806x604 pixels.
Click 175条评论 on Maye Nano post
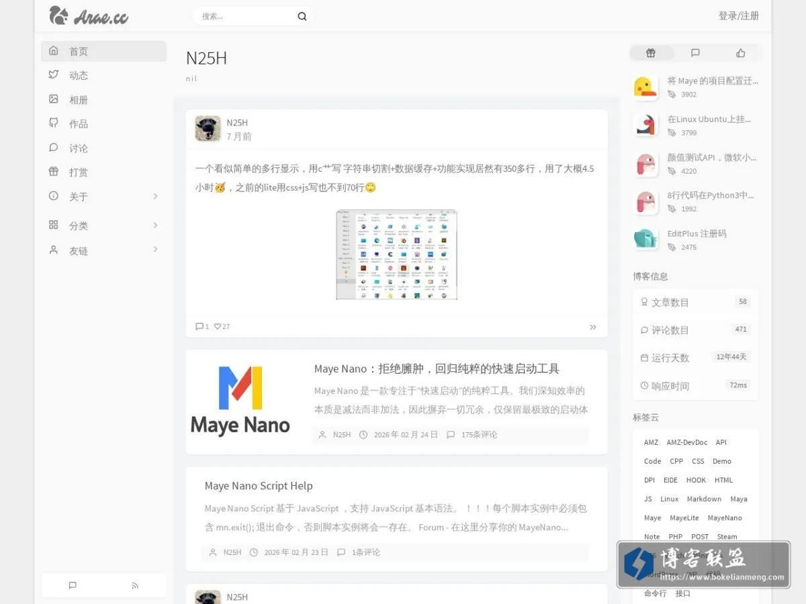coord(479,435)
